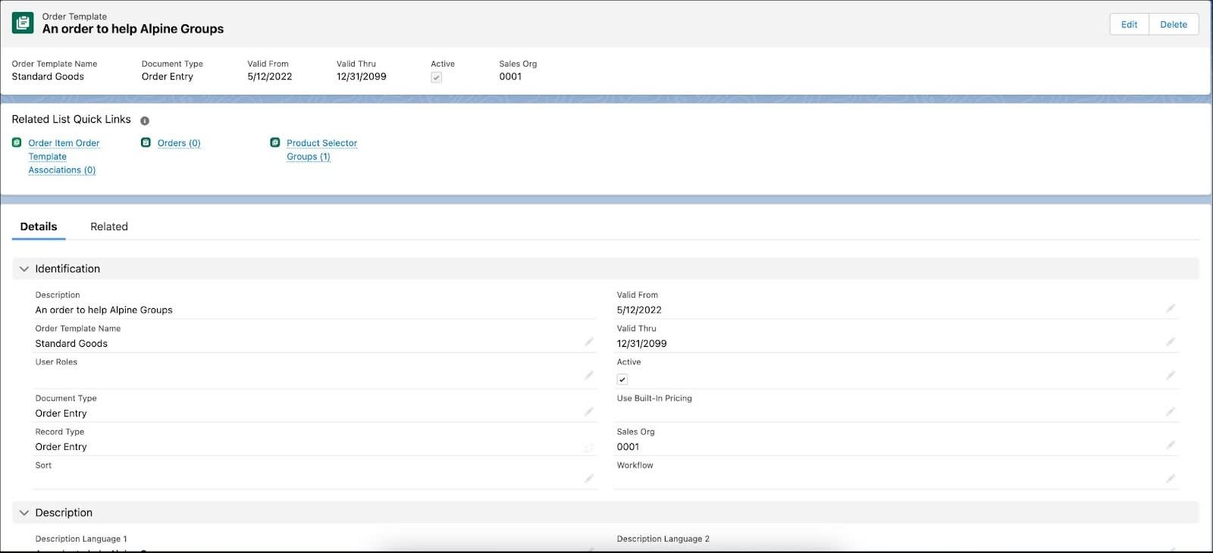Screen dimensions: 1213x553
Task: Edit the Valid From date in Identification via pencil
Action: click(x=1171, y=308)
